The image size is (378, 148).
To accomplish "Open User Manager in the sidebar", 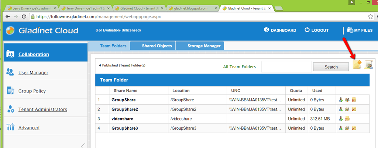I will pos(33,73).
